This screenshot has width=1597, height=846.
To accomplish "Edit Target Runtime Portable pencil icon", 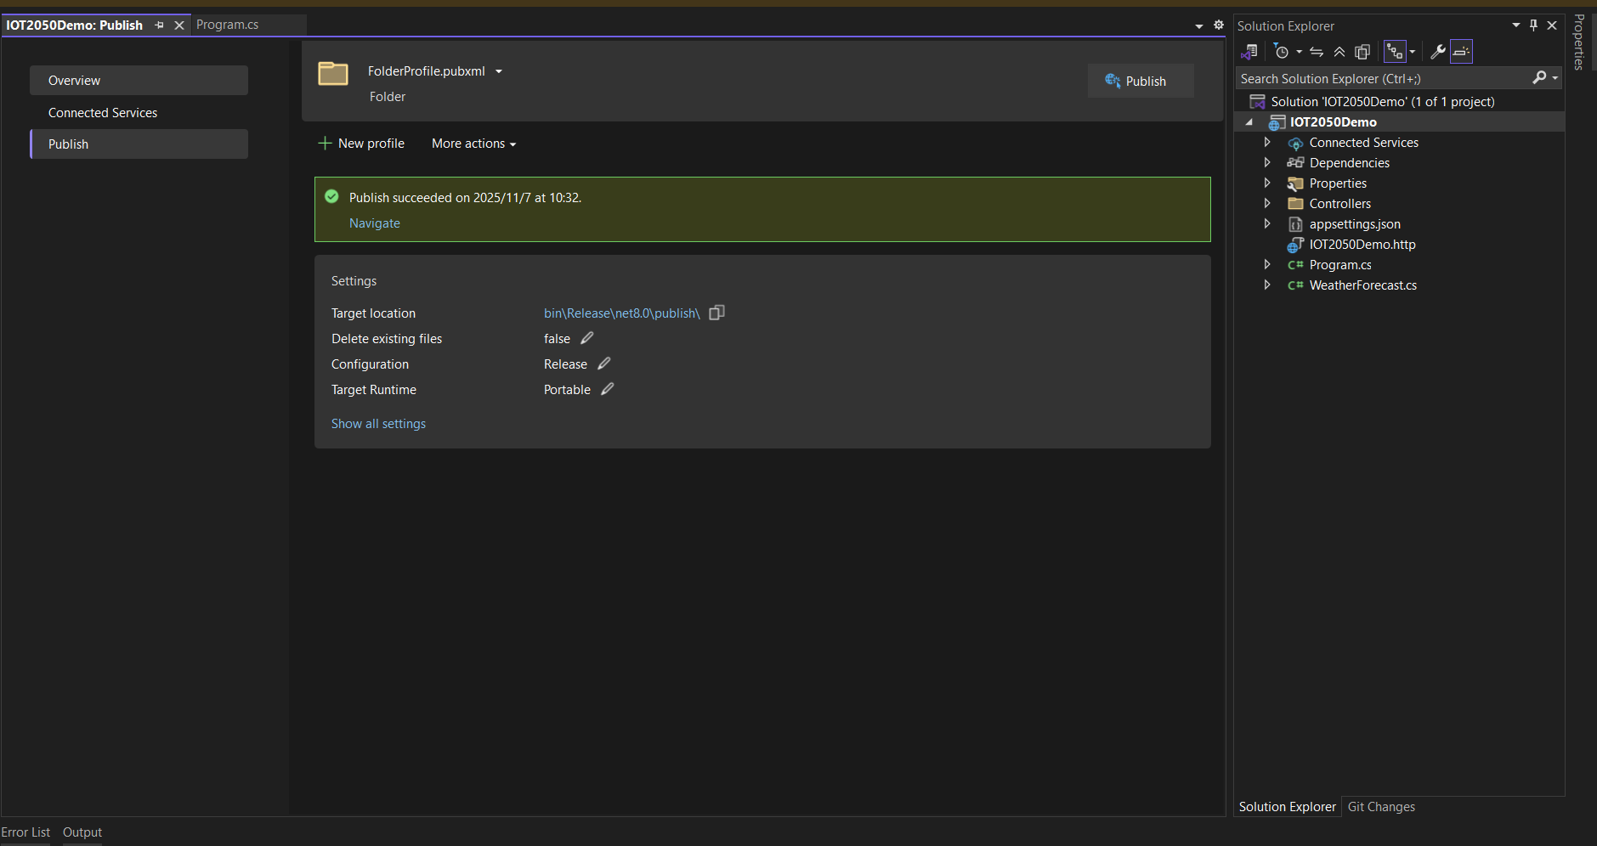I will click(608, 389).
